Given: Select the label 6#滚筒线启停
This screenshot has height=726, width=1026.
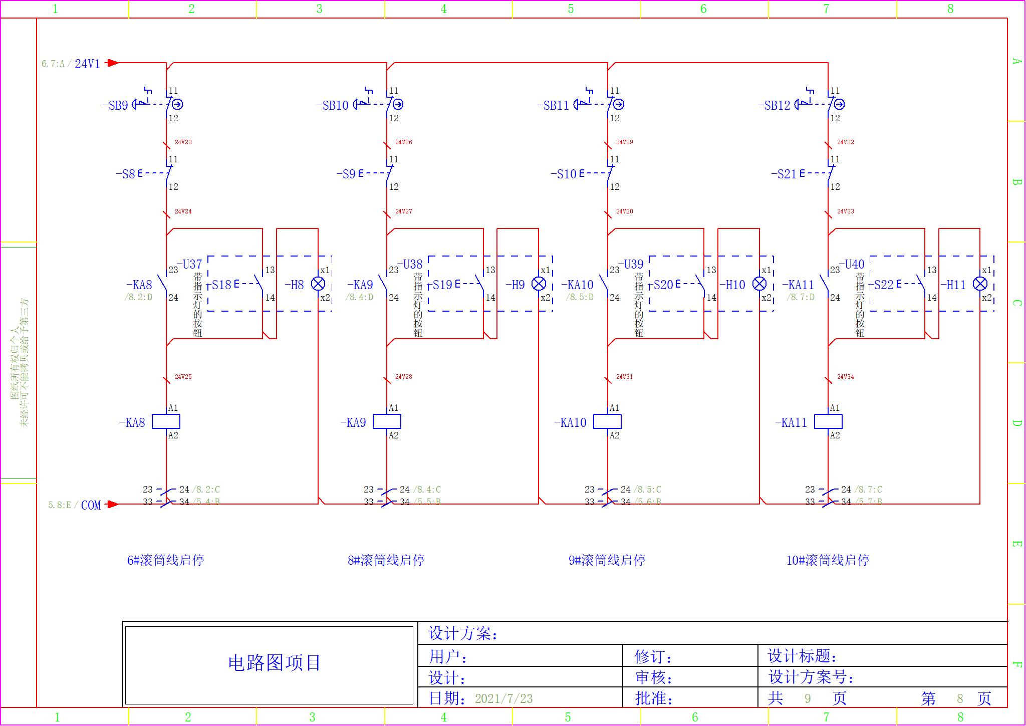Looking at the screenshot, I should [166, 560].
